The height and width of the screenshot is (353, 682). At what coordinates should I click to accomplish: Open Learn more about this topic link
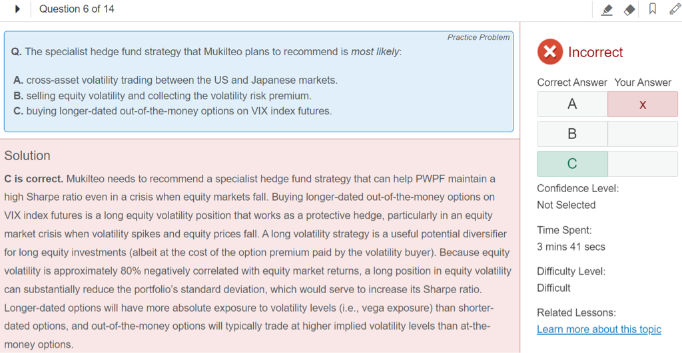[x=599, y=329]
